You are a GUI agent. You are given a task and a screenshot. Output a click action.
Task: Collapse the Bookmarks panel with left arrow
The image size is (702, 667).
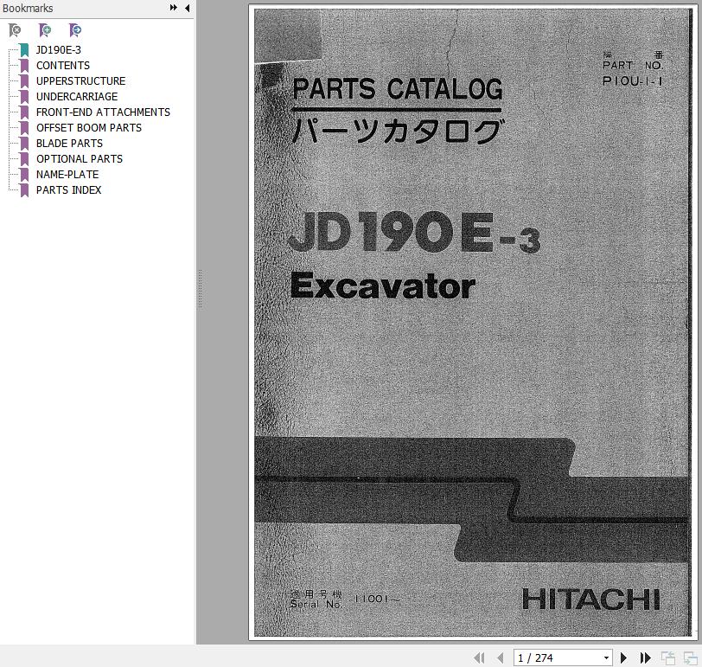pos(188,8)
